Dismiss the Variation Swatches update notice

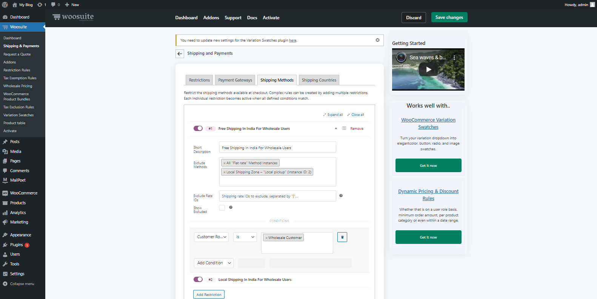pyautogui.click(x=377, y=40)
